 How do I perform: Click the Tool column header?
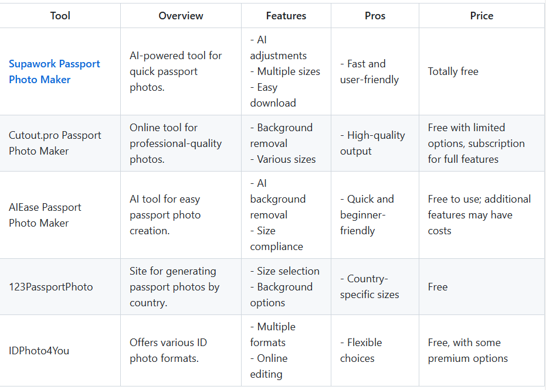(x=60, y=16)
